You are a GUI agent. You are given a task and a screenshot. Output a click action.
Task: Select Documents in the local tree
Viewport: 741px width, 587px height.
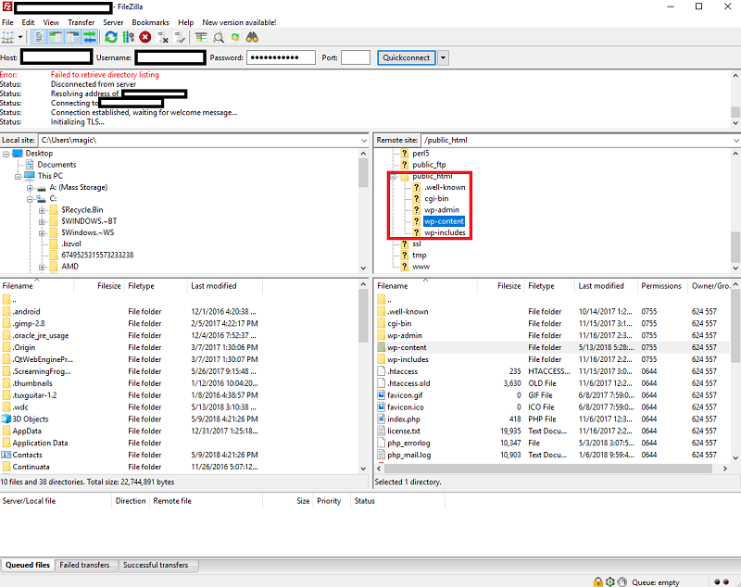pyautogui.click(x=57, y=164)
